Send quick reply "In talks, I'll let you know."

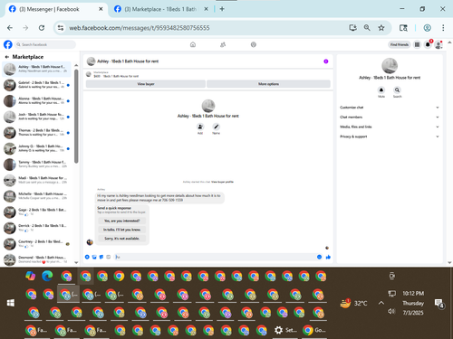click(x=121, y=230)
